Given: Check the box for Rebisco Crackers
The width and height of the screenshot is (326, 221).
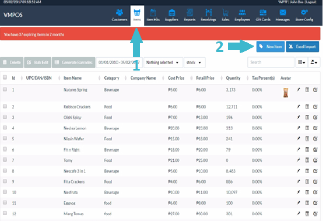Looking at the screenshot, I should (x=5, y=107).
